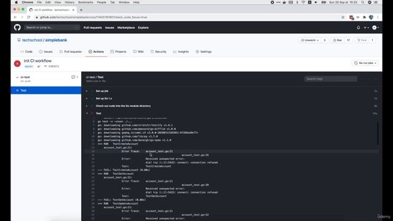Viewport: 393px width, 221px height.
Task: Focus the Search logs field
Action: coord(331,79)
